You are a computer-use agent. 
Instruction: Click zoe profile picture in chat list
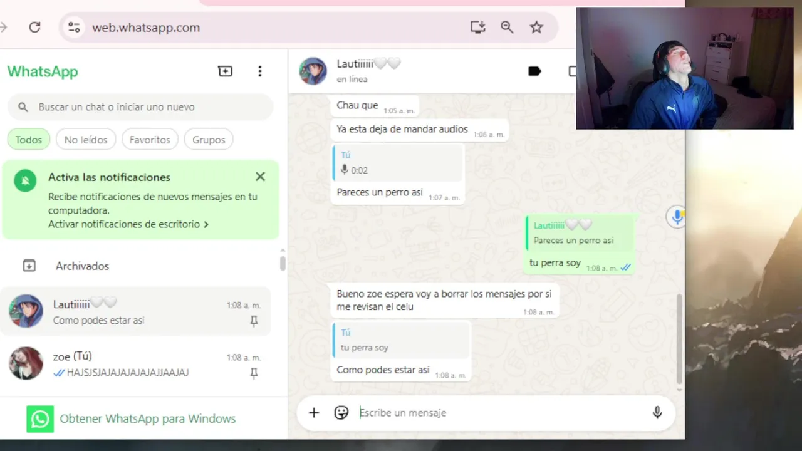(x=26, y=363)
